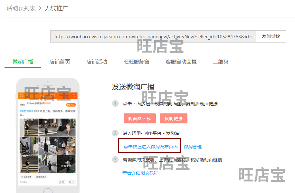Open the 二维码 tab

[221, 62]
